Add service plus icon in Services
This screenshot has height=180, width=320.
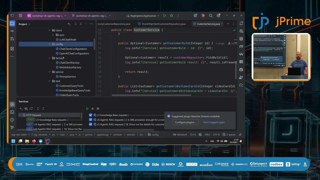pyautogui.click(x=21, y=108)
